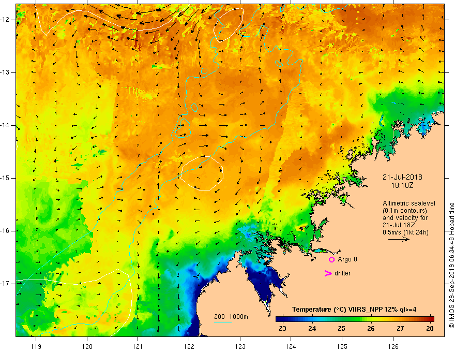Click the '124' longitude axis label
The height and width of the screenshot is (352, 455).
291,346
